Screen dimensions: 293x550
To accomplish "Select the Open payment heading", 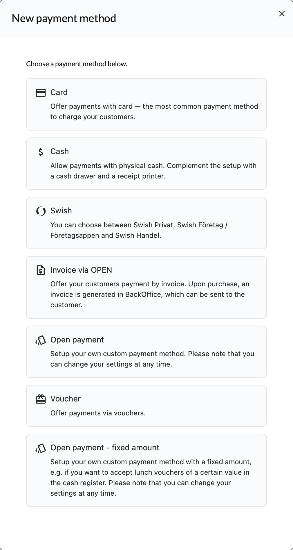I will pos(77,340).
